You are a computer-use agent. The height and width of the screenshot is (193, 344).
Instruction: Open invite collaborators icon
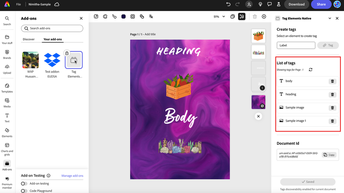(249, 4)
